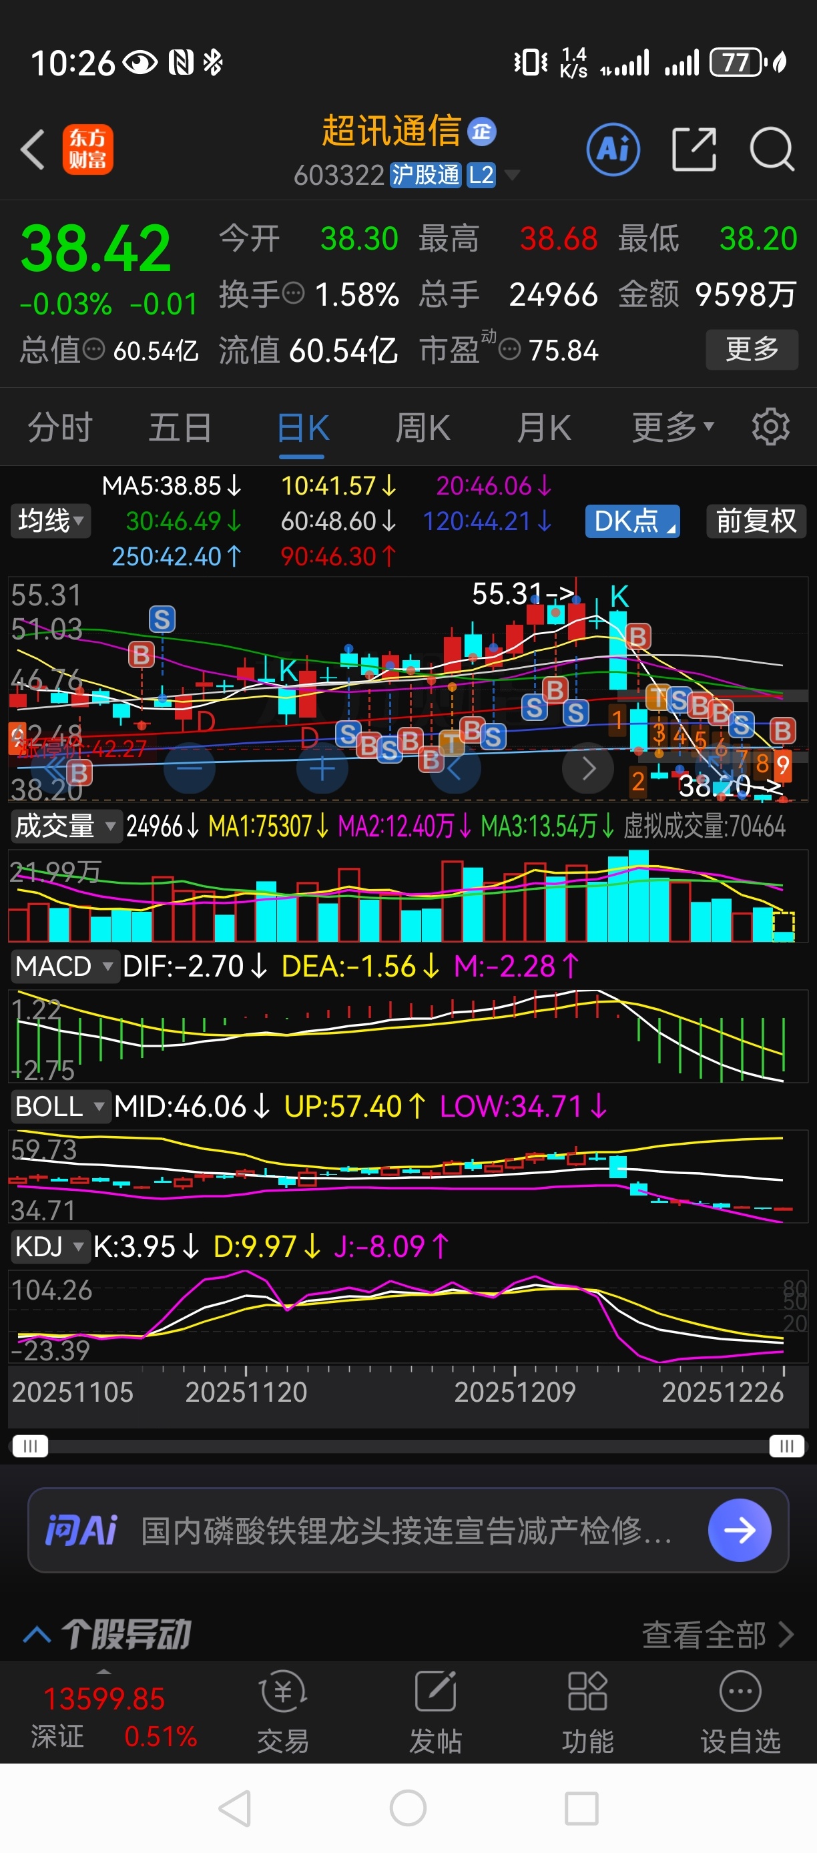The image size is (817, 1853).
Task: Open the 功能 functions icon
Action: click(587, 1712)
